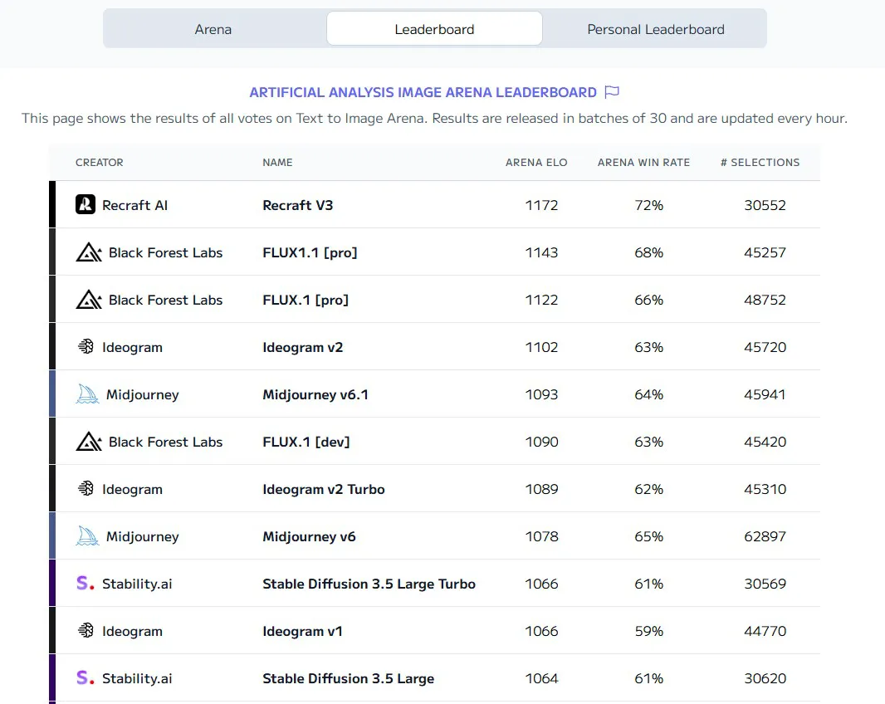Screen dimensions: 885x704
Task: Click the Recraft V3 model name
Action: [x=297, y=205]
